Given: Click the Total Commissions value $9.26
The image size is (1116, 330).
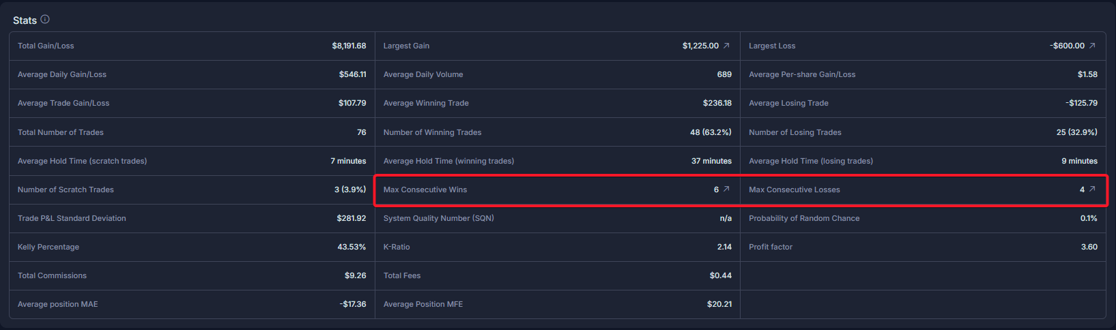Looking at the screenshot, I should click(355, 275).
